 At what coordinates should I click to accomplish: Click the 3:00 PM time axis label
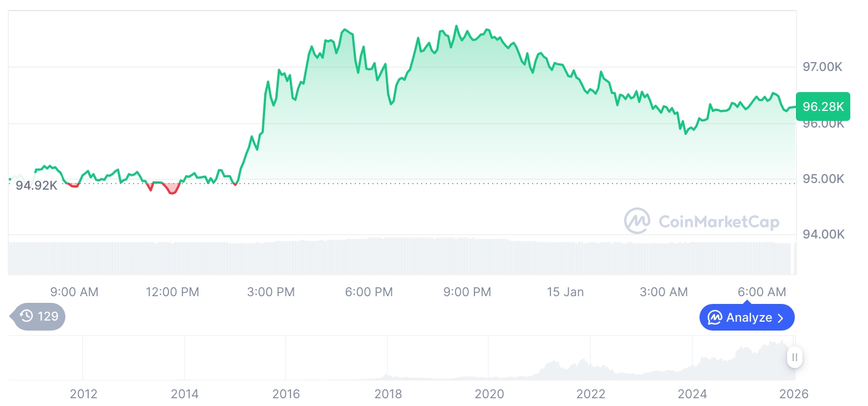click(x=271, y=292)
